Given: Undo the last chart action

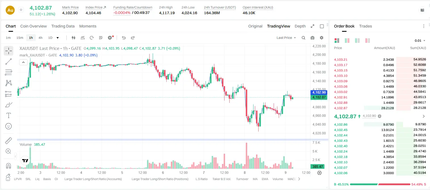Looking at the screenshot, I should [123, 38].
